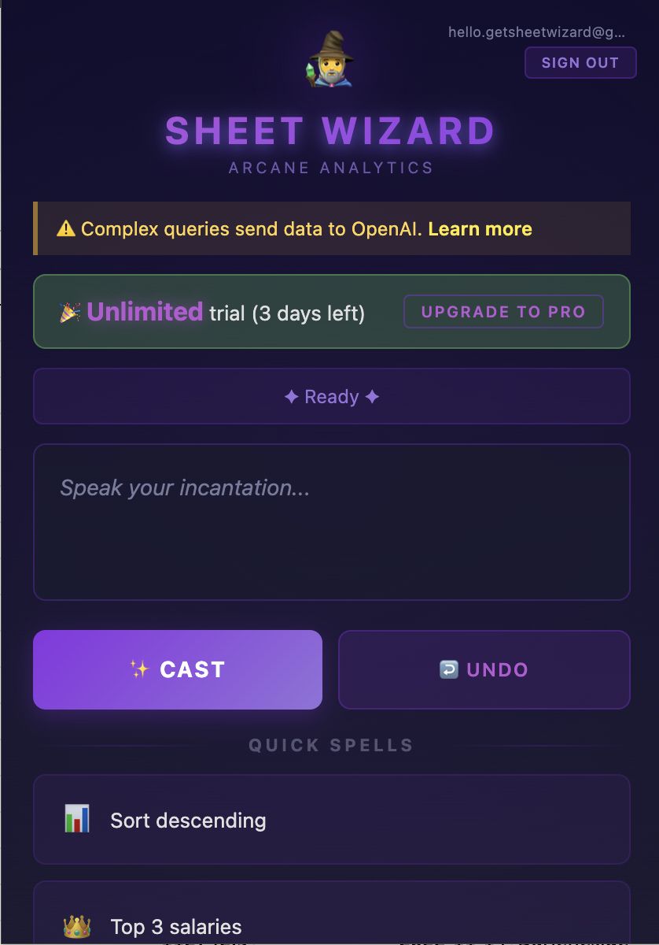Screen dimensions: 659x945
Task: Run the Sort descending quick spell
Action: pos(330,819)
